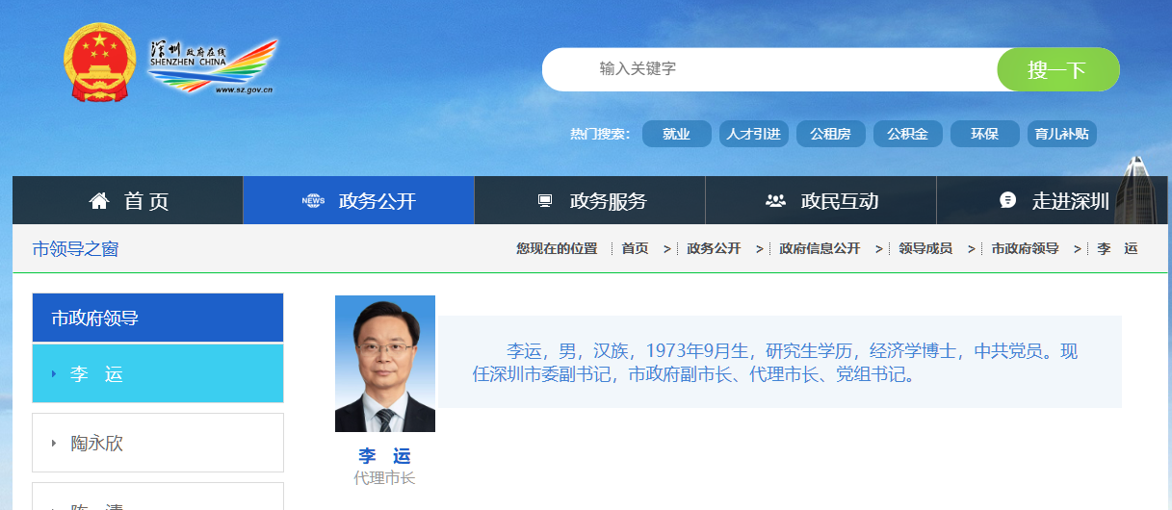Click the 政府信息公开 breadcrumb link

[820, 248]
